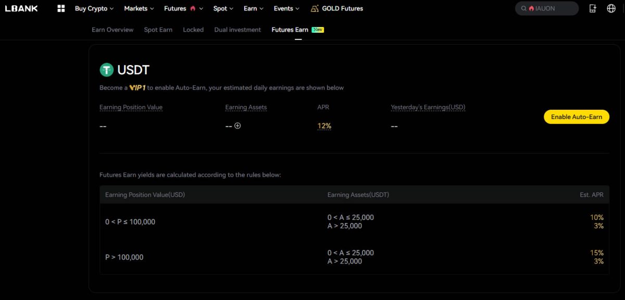The image size is (625, 300).
Task: Focus the IAUON search field
Action: click(x=547, y=8)
